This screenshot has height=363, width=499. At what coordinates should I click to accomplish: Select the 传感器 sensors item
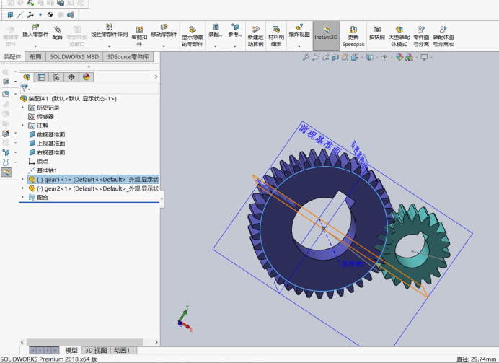click(41, 116)
